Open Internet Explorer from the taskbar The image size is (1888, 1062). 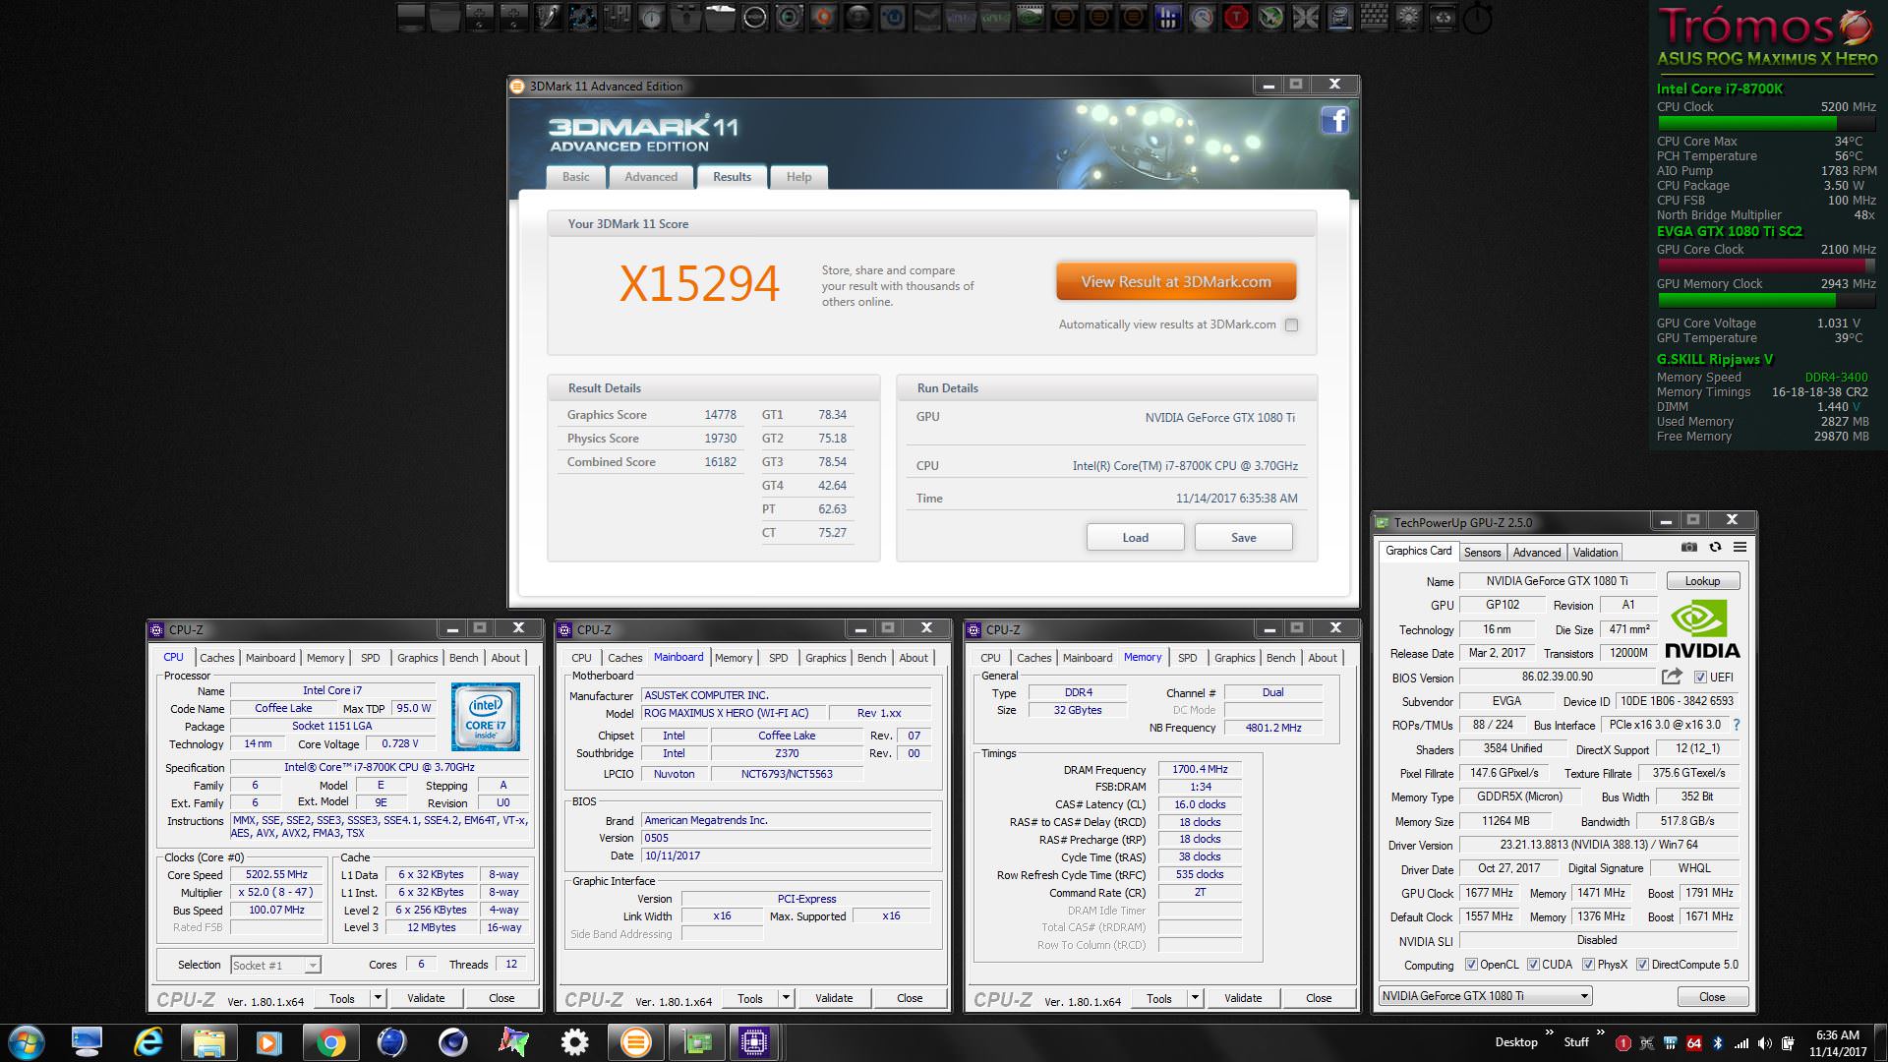pyautogui.click(x=147, y=1042)
